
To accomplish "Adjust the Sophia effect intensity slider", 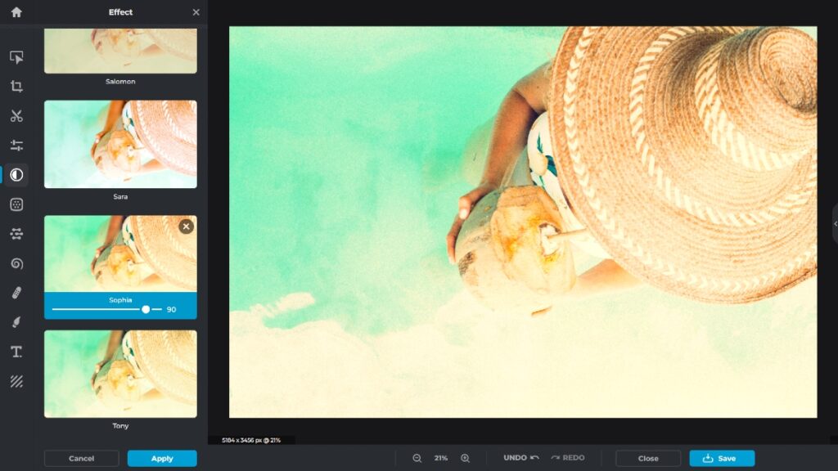I will click(146, 310).
